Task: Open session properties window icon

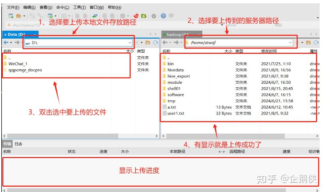Action: click(50, 16)
